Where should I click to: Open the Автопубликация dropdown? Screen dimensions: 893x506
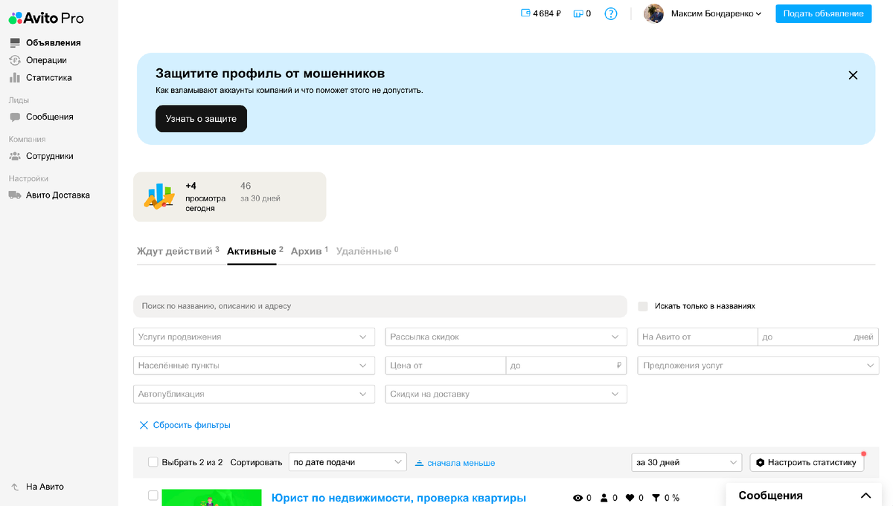click(x=254, y=394)
